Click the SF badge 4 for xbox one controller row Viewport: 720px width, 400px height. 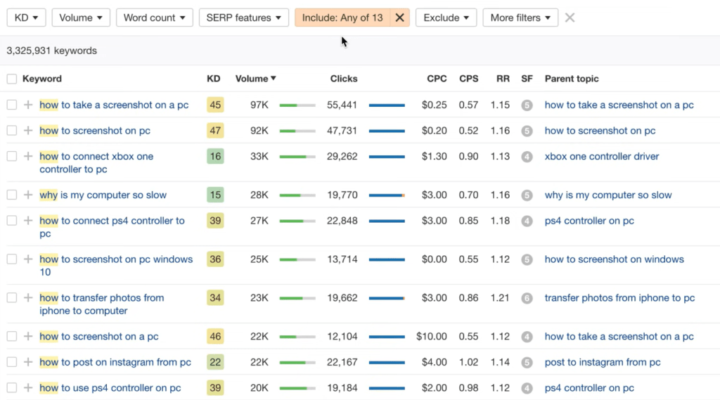pos(527,157)
